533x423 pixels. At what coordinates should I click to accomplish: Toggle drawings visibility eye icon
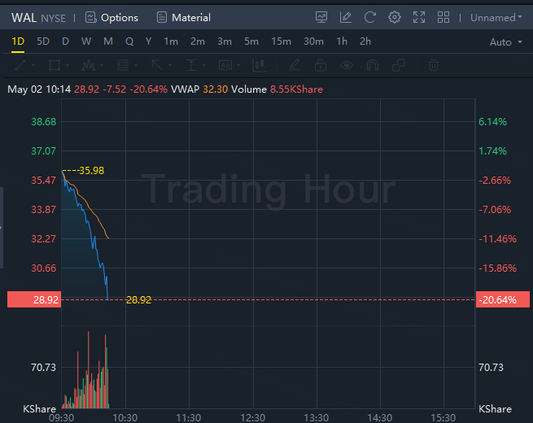click(x=347, y=65)
